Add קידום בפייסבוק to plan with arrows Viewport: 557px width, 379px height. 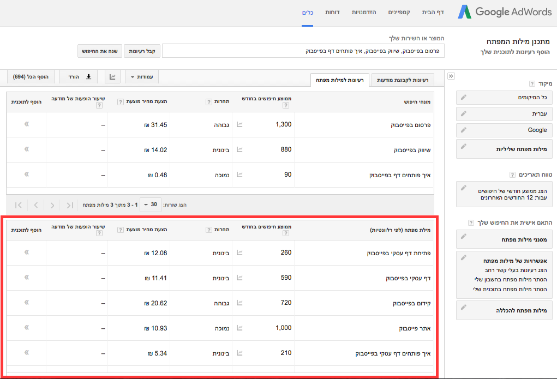(x=27, y=303)
